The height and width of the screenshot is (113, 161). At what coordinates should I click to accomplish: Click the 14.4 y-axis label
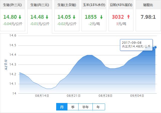(x=13, y=55)
